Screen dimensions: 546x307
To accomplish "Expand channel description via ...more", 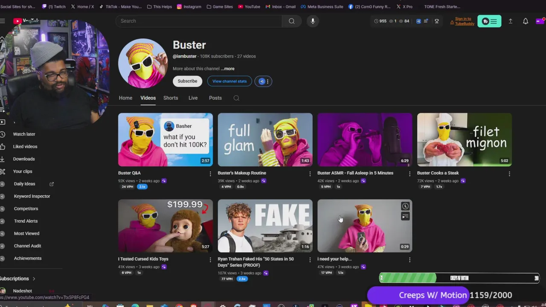I will 228,69.
